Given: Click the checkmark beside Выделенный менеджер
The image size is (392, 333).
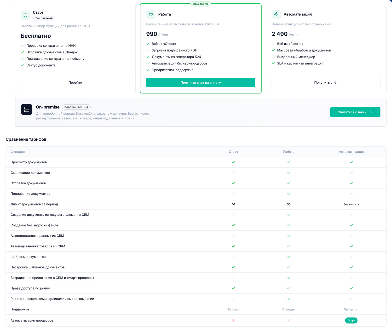Looking at the screenshot, I should (x=274, y=57).
